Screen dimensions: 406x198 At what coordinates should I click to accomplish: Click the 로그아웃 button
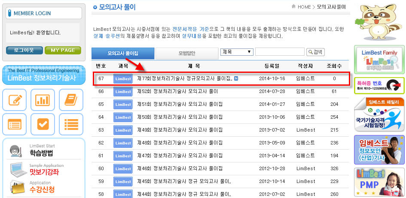24,50
